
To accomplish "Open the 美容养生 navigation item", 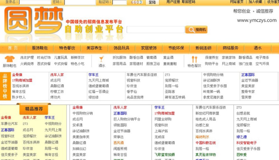I will (94, 48).
